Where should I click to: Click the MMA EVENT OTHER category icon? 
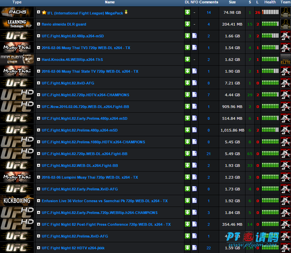pos(17,60)
